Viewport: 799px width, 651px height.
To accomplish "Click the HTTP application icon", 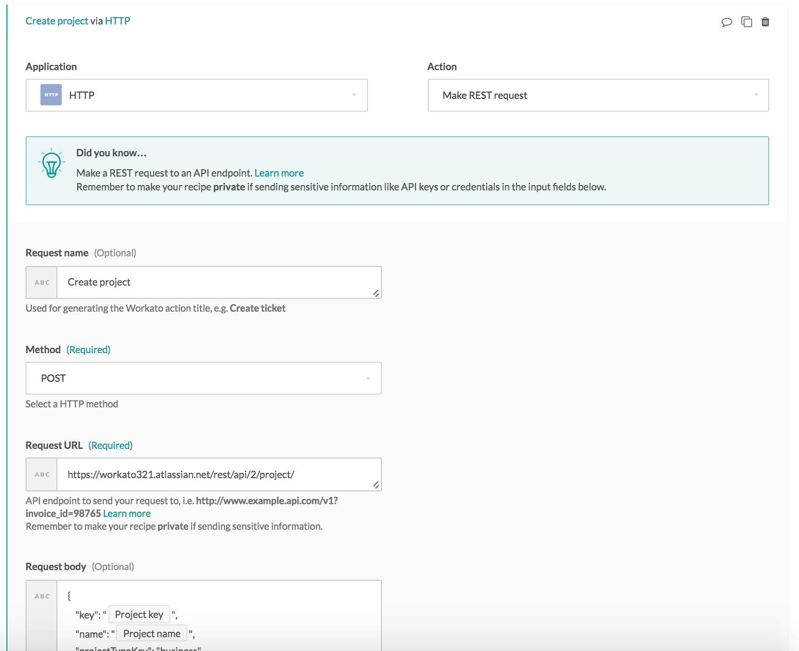I will tap(50, 95).
